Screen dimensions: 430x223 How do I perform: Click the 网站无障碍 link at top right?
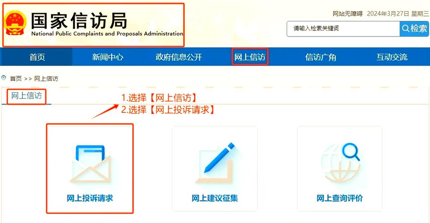tap(348, 14)
